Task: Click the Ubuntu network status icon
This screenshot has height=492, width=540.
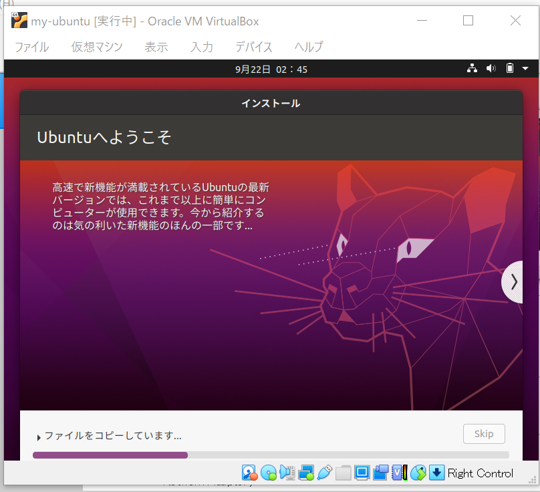Action: click(472, 68)
